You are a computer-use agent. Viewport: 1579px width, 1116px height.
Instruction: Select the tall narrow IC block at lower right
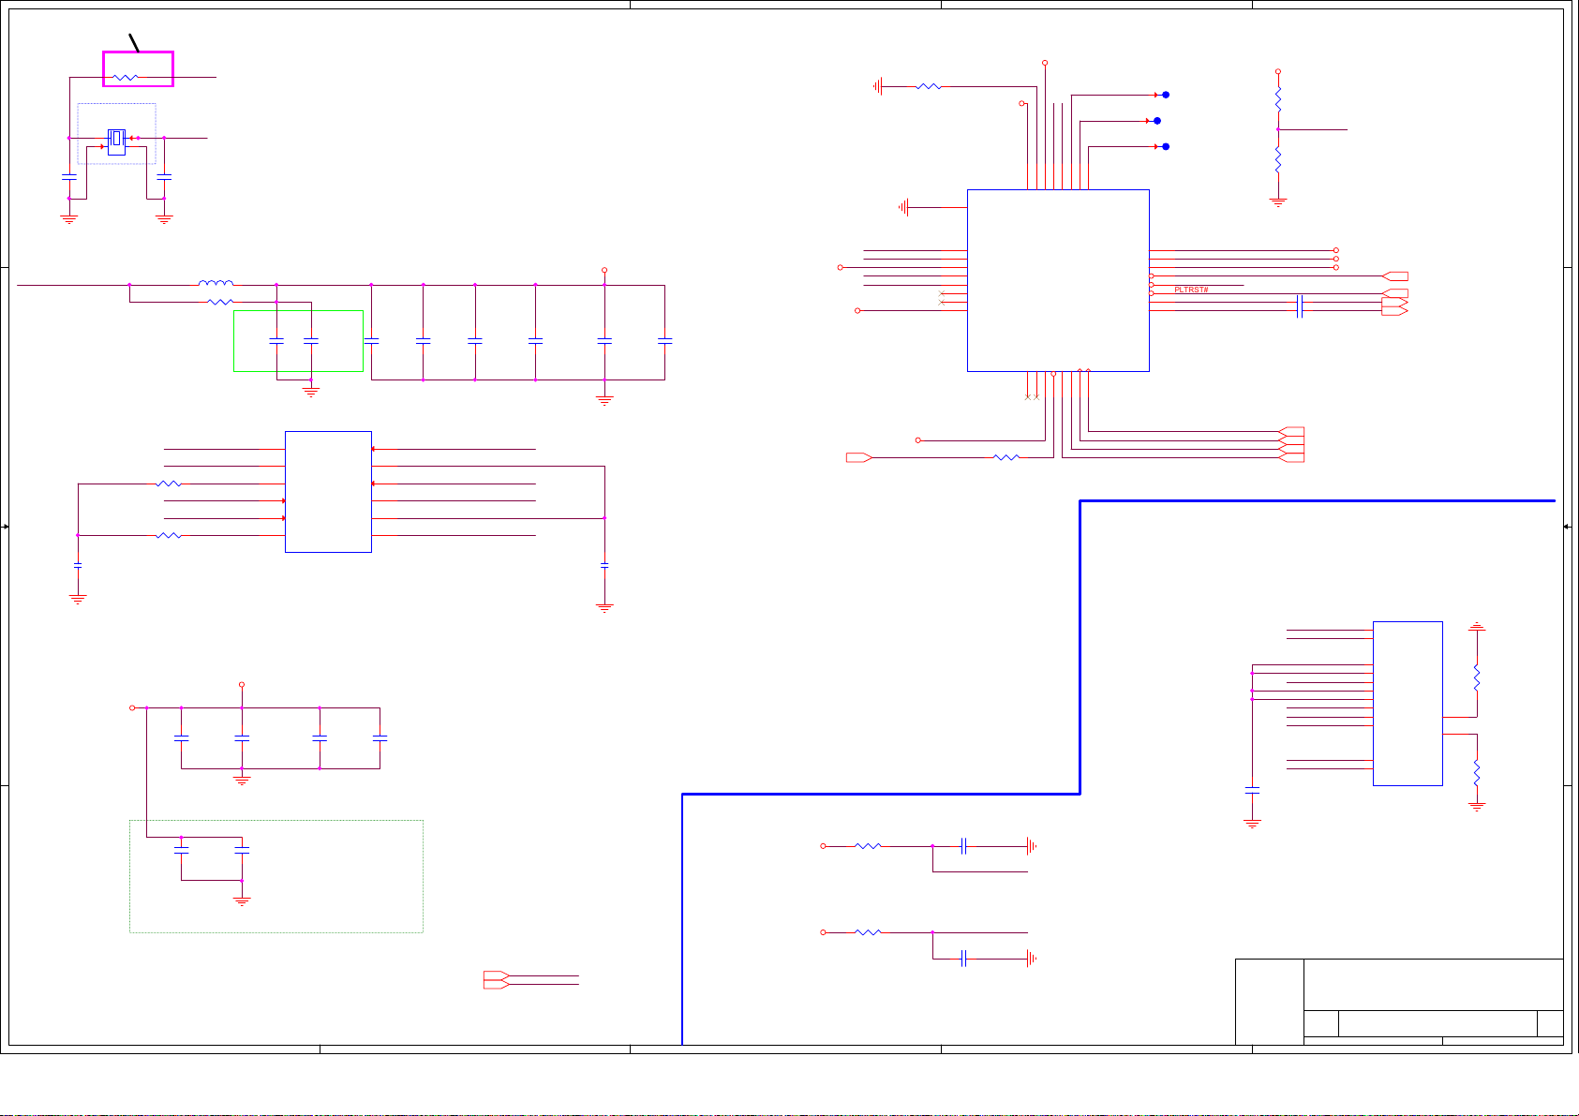tap(1408, 704)
